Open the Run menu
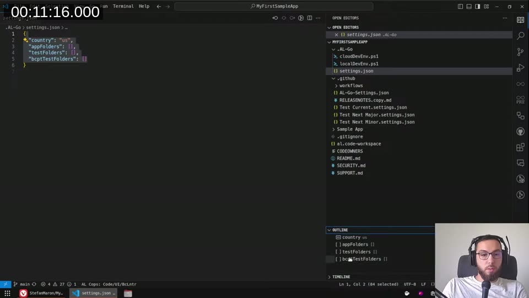The width and height of the screenshot is (529, 298). 104,6
